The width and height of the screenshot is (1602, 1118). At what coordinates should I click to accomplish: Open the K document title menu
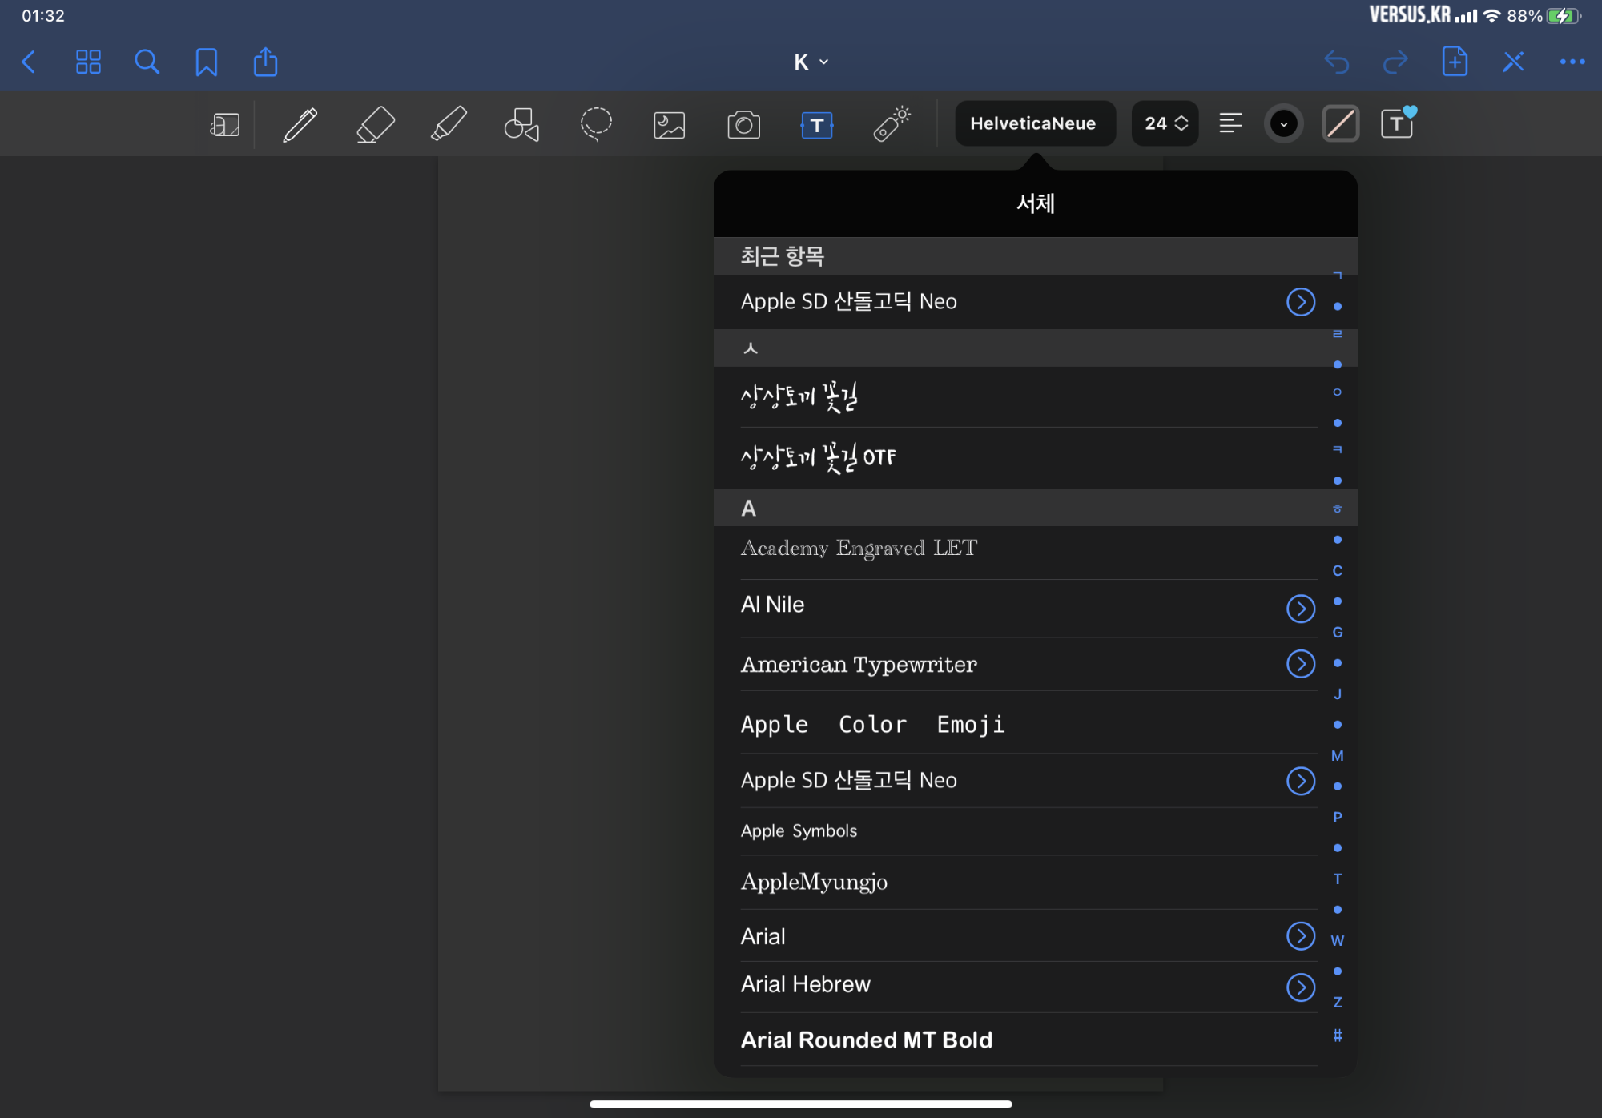[x=810, y=62]
